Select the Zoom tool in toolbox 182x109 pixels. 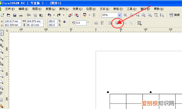2,51
